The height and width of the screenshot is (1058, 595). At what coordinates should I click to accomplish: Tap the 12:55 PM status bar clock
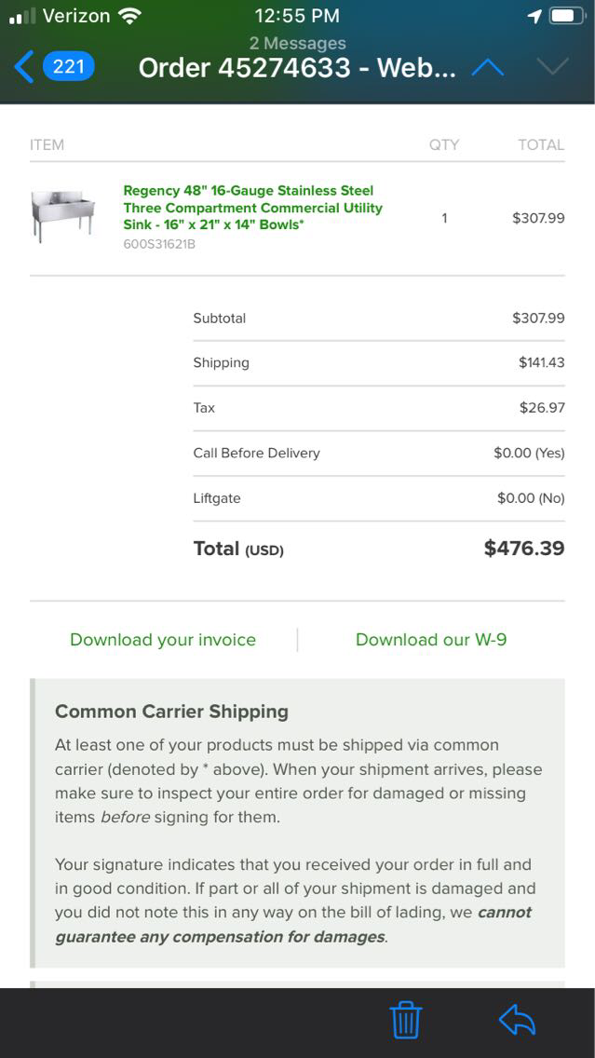pyautogui.click(x=297, y=16)
